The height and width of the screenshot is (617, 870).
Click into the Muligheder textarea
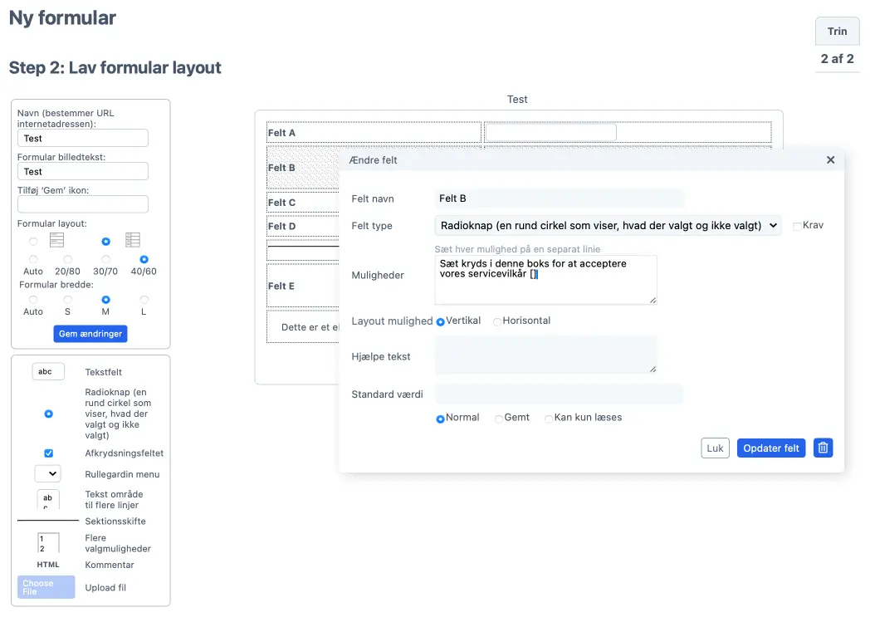[x=546, y=280]
